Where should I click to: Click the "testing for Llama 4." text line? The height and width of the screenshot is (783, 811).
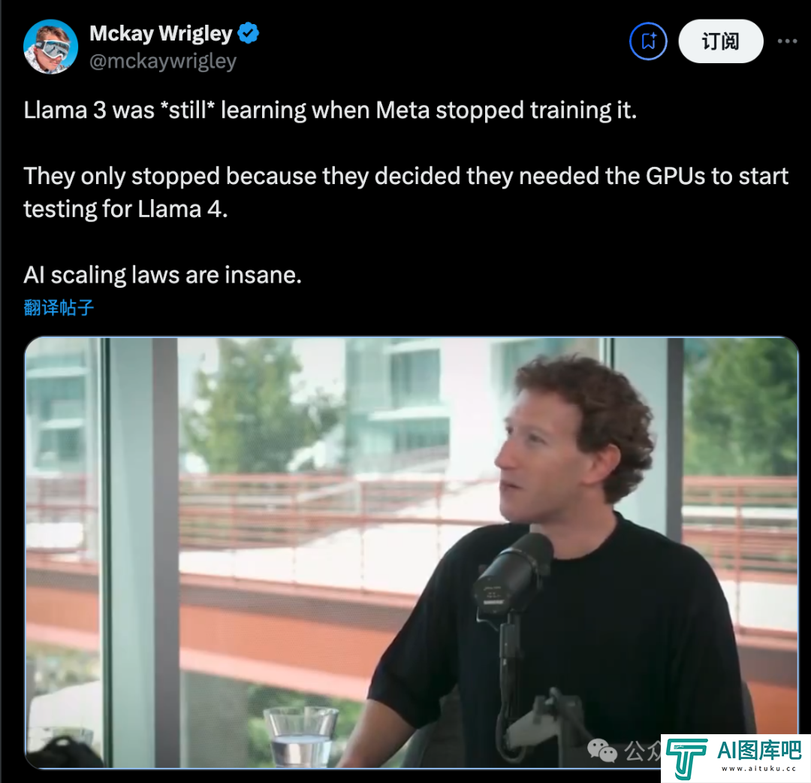point(125,209)
